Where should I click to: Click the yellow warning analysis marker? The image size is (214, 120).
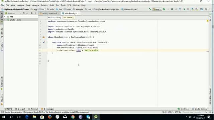(x=207, y=21)
